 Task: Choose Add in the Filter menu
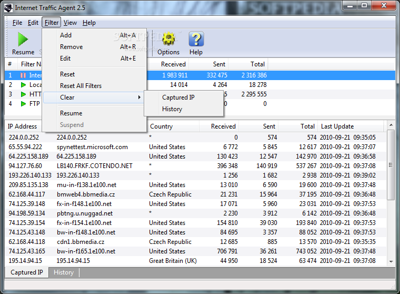click(95, 35)
